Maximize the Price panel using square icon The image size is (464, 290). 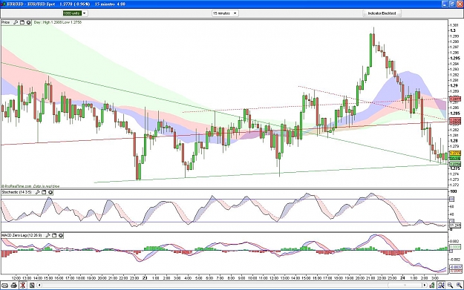[22, 22]
